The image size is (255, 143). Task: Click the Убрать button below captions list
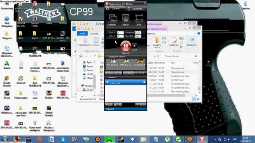pyautogui.click(x=141, y=104)
